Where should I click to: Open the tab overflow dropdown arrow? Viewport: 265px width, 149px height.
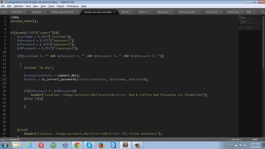[x=263, y=12]
